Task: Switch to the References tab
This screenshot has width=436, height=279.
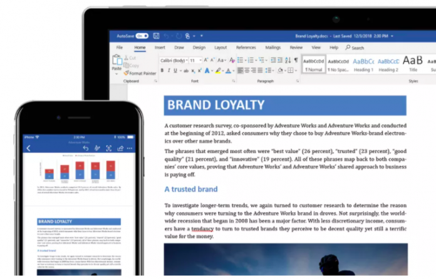Action: [x=246, y=48]
